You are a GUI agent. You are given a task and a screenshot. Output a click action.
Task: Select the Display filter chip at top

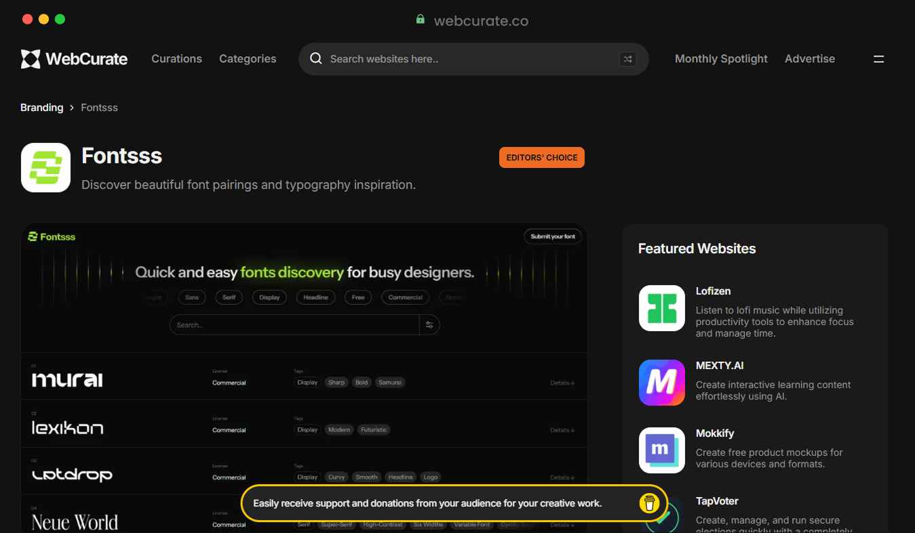click(x=269, y=297)
